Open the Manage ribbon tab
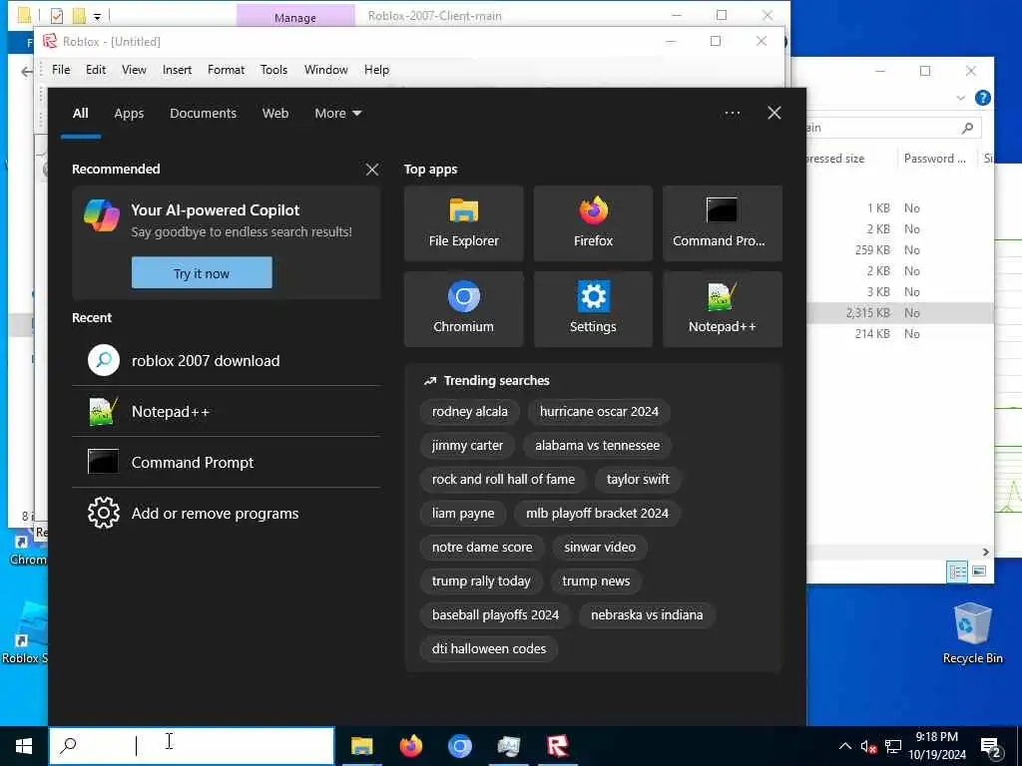The height and width of the screenshot is (766, 1022). [x=295, y=17]
